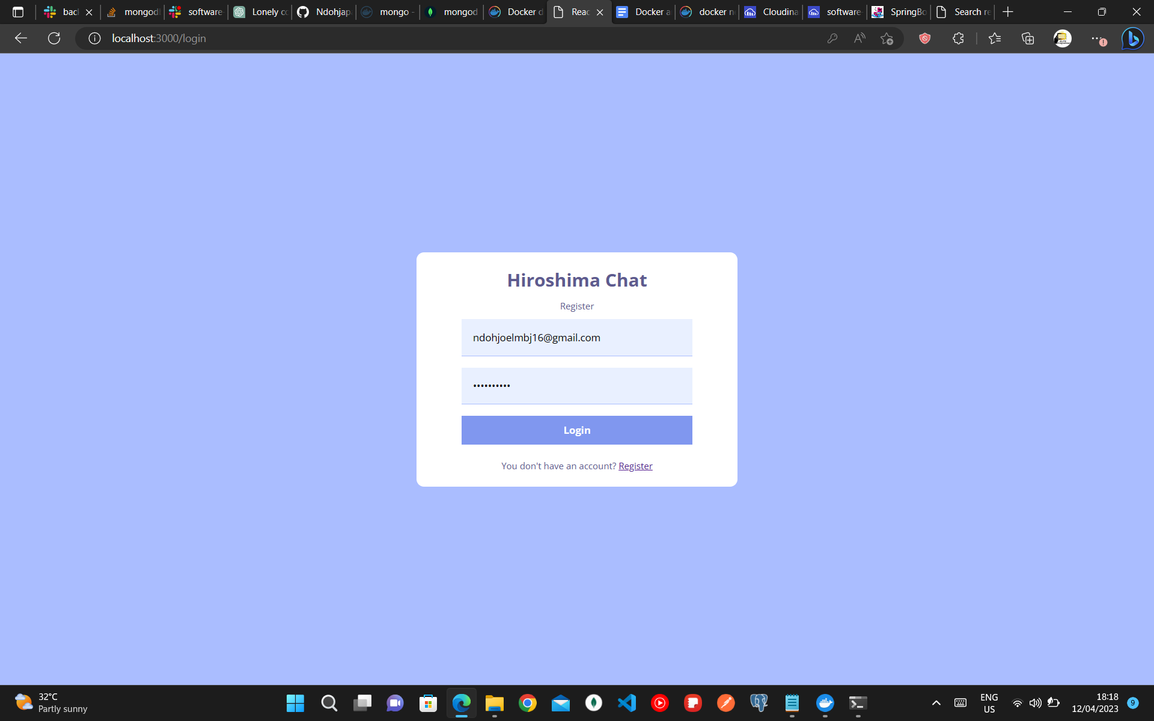Click the Register link below login form

[635, 465]
